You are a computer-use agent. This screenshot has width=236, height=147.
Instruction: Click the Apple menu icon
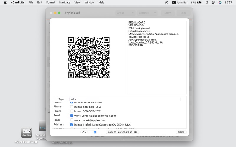coord(5,2)
